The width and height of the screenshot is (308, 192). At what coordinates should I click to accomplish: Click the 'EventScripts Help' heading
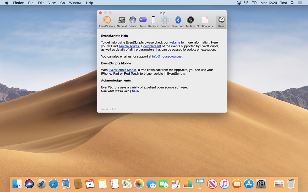114,36
